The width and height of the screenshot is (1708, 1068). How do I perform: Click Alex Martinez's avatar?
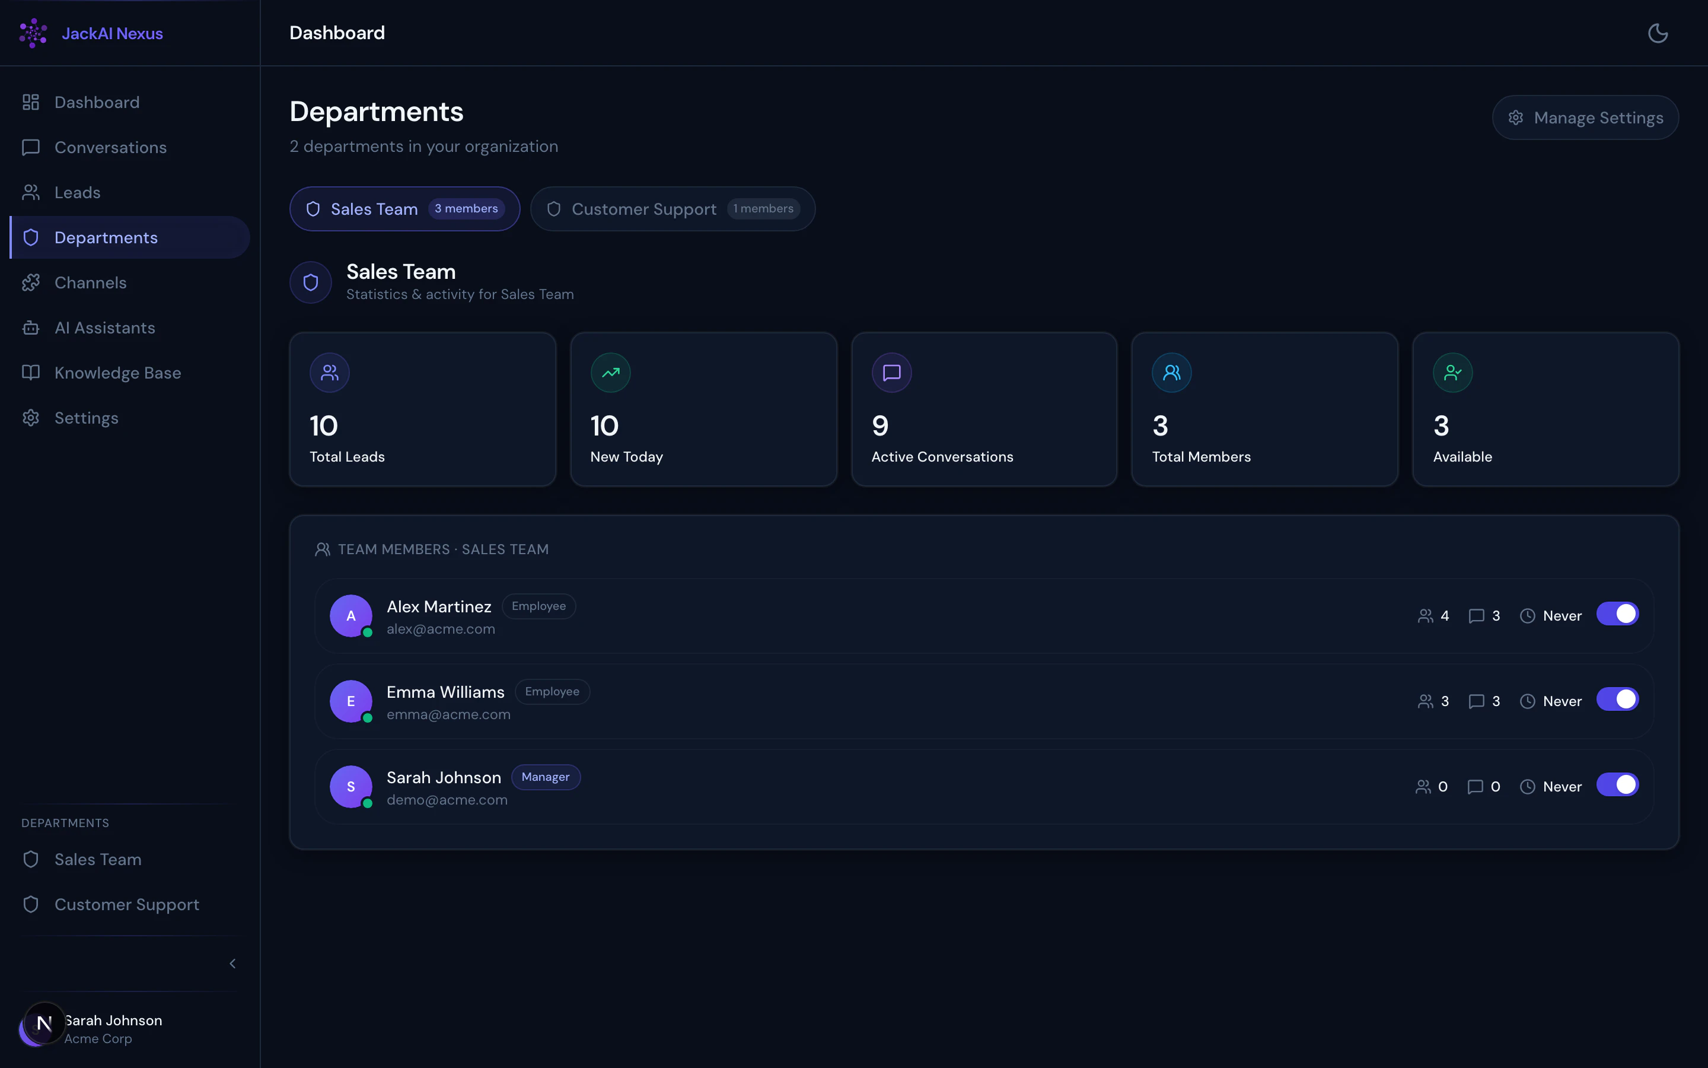pos(350,616)
